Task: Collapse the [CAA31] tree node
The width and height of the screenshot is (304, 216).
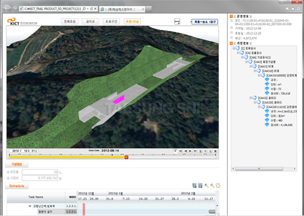Action: 250,66
